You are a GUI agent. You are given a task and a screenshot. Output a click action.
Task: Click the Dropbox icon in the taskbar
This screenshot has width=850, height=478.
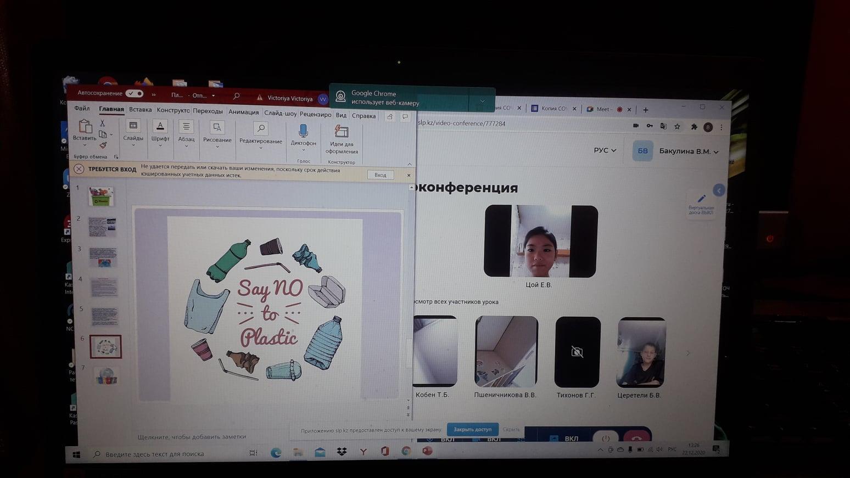coord(342,452)
